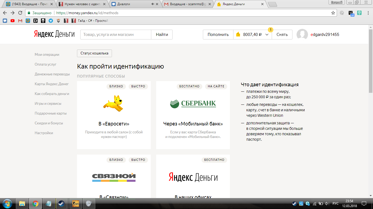
Task: Click the yellow Euroset dog logo
Action: (x=113, y=103)
